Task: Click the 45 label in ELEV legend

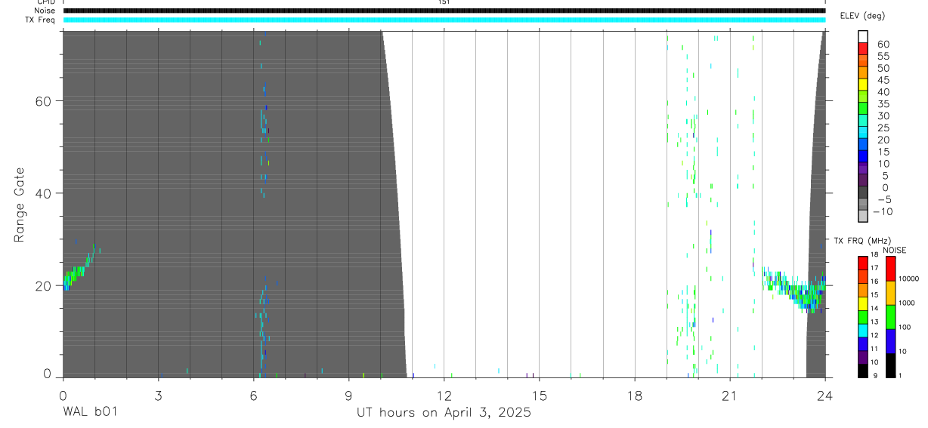Action: click(x=883, y=80)
